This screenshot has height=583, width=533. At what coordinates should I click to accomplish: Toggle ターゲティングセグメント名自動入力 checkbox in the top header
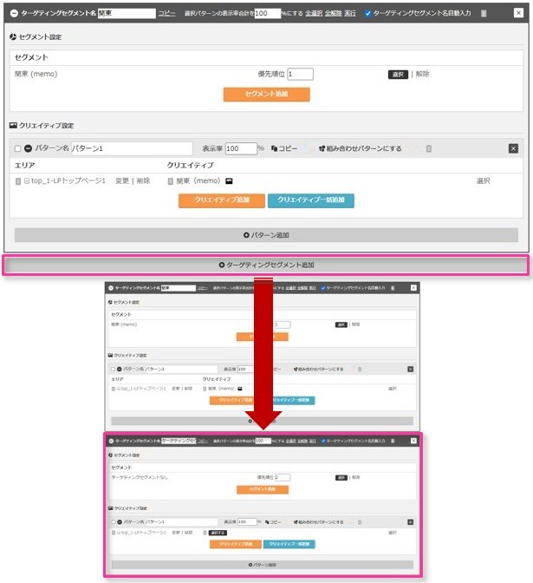point(368,14)
